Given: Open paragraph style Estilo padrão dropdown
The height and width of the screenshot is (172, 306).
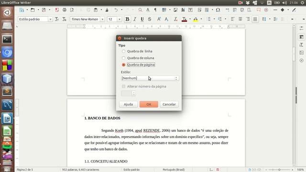Looking at the screenshot, I should pyautogui.click(x=50, y=19).
